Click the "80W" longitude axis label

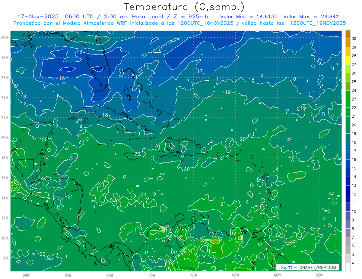point(110,275)
